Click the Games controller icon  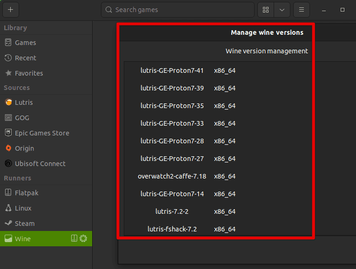pos(8,42)
